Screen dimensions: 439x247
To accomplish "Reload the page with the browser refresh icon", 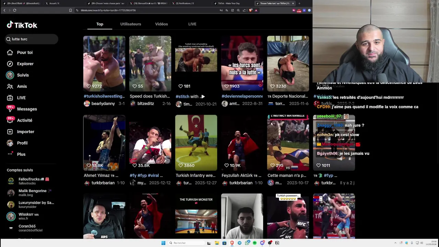I will 15,10.
